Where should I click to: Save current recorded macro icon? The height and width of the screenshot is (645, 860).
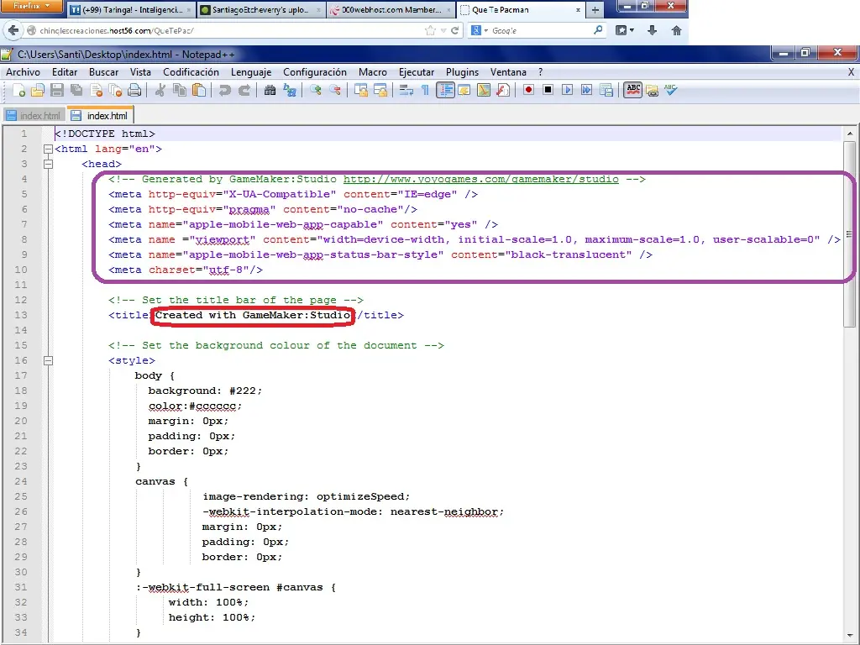click(606, 90)
